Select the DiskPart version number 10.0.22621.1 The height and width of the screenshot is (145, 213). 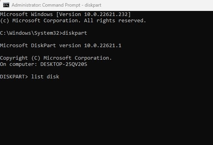[x=103, y=46]
